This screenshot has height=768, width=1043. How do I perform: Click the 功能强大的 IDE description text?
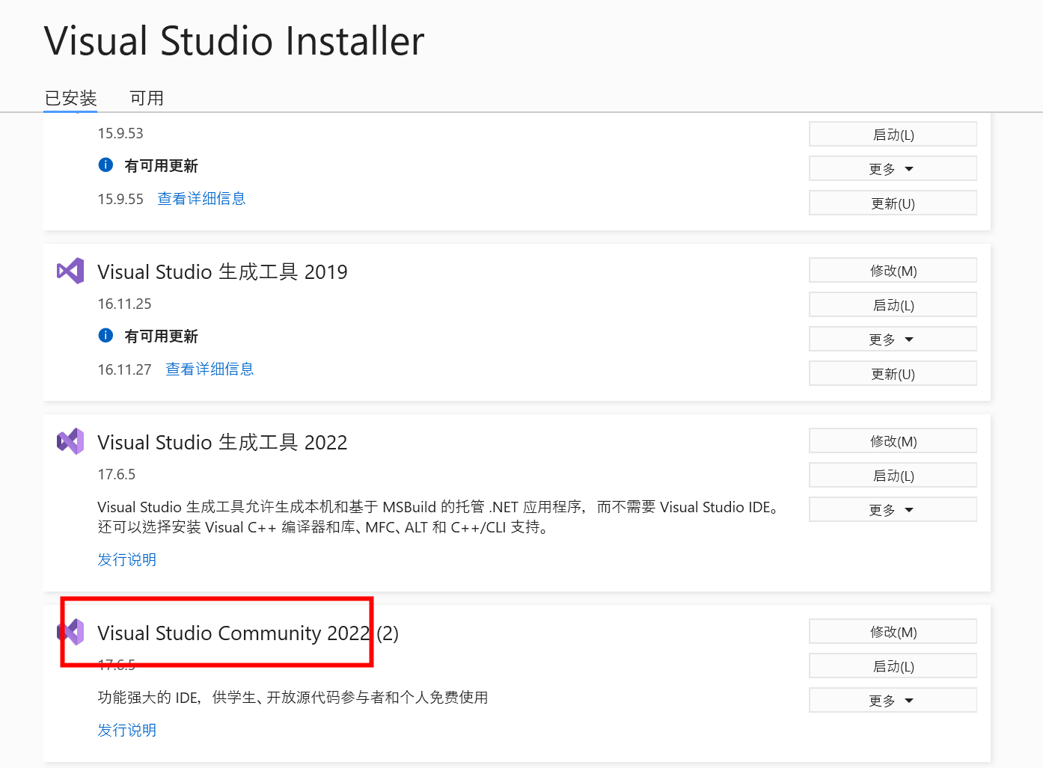(x=293, y=698)
